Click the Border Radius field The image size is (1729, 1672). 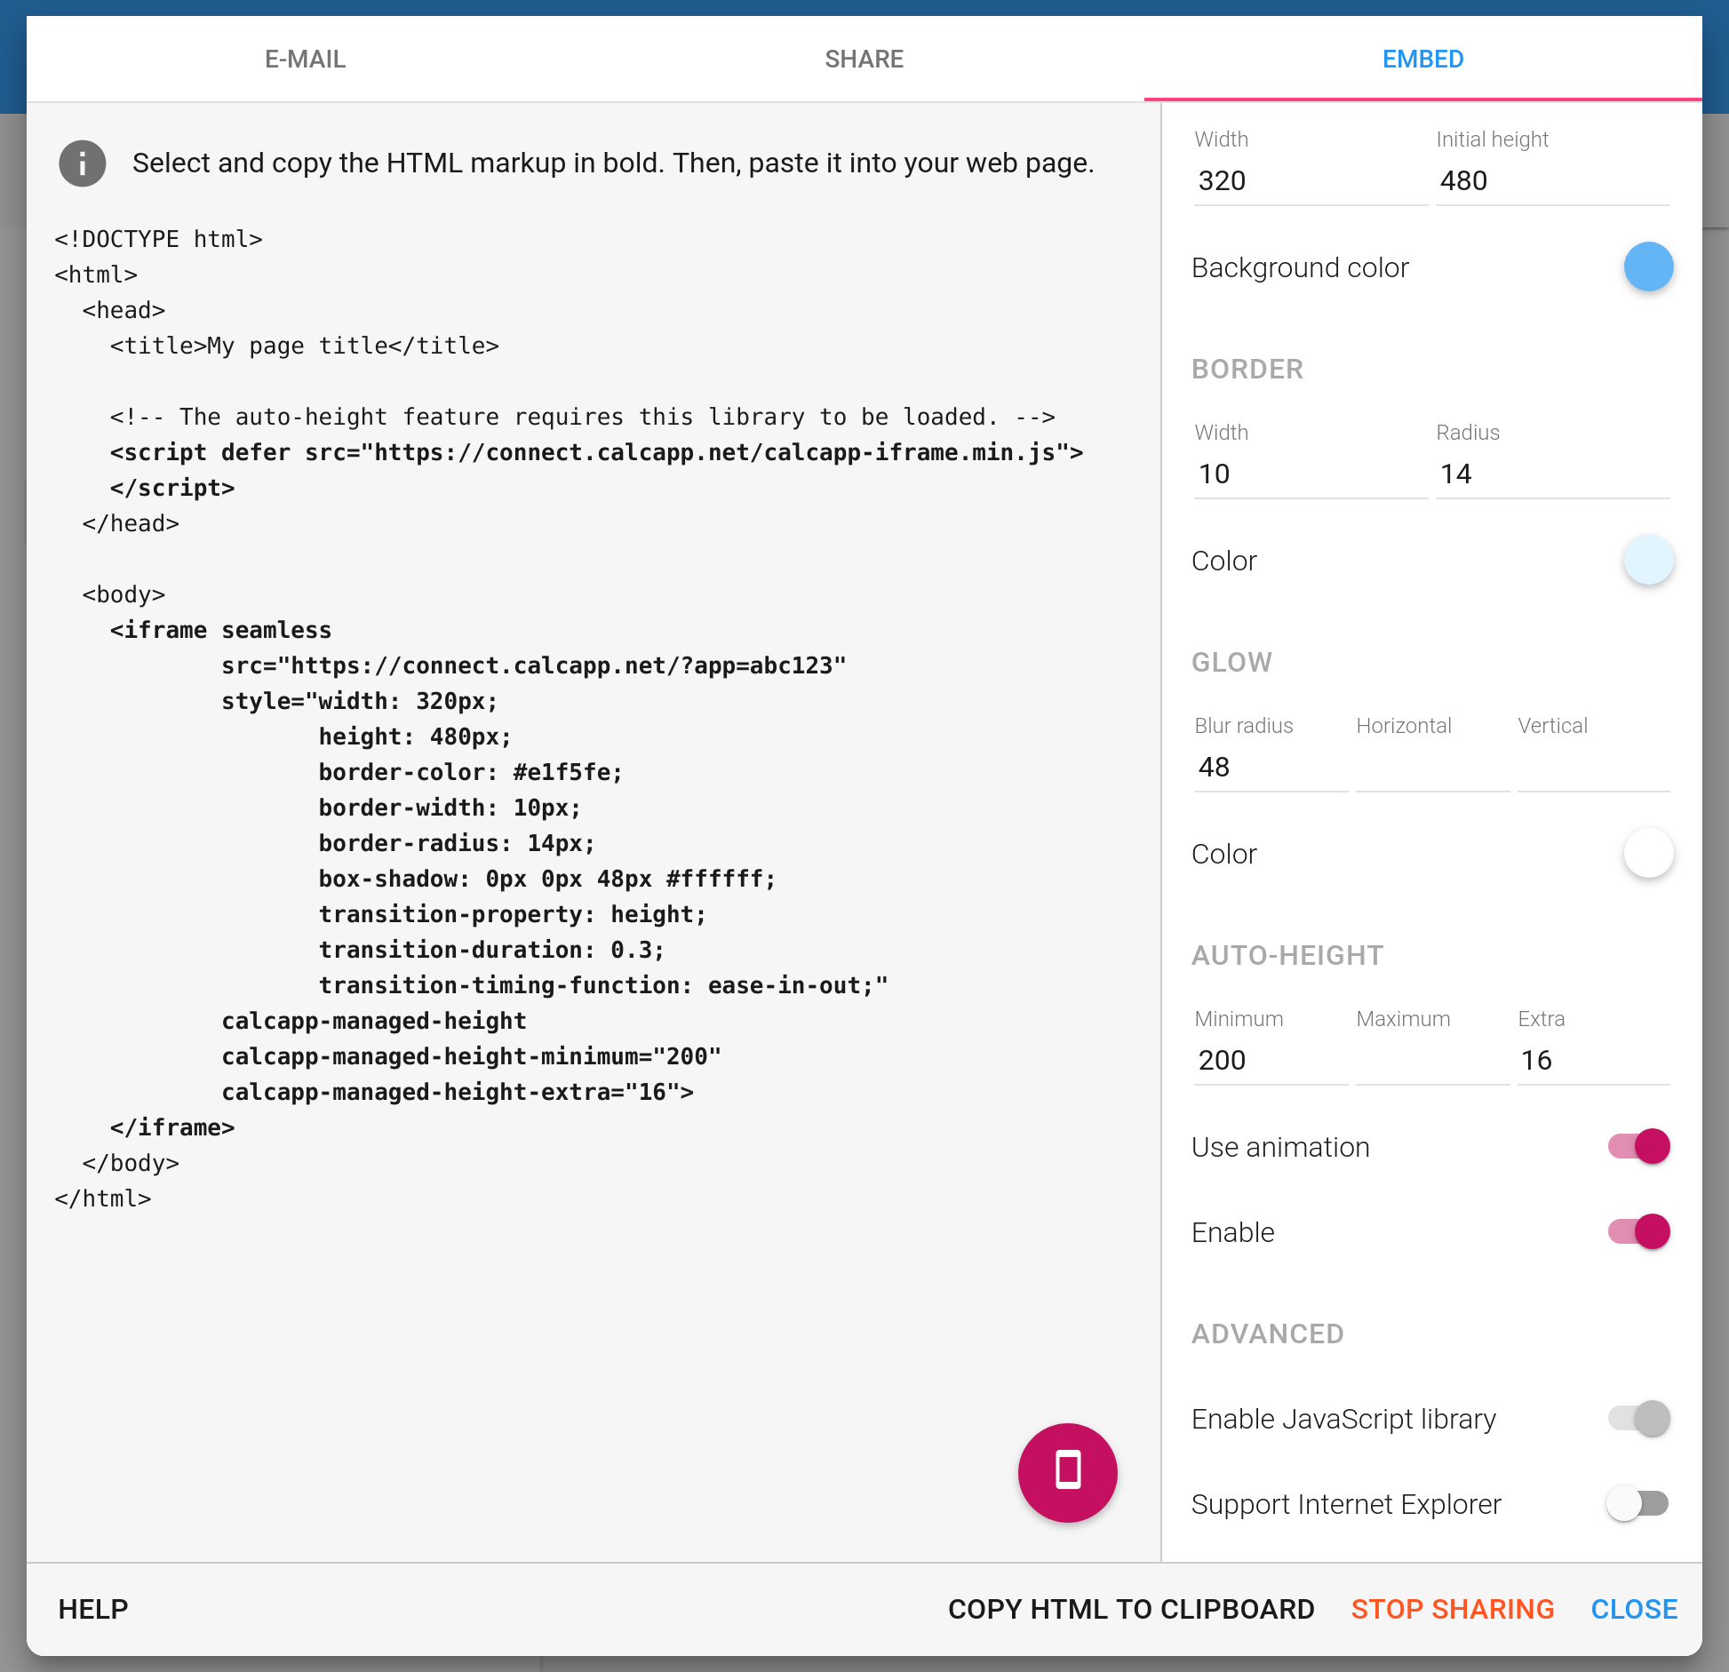tap(1552, 474)
